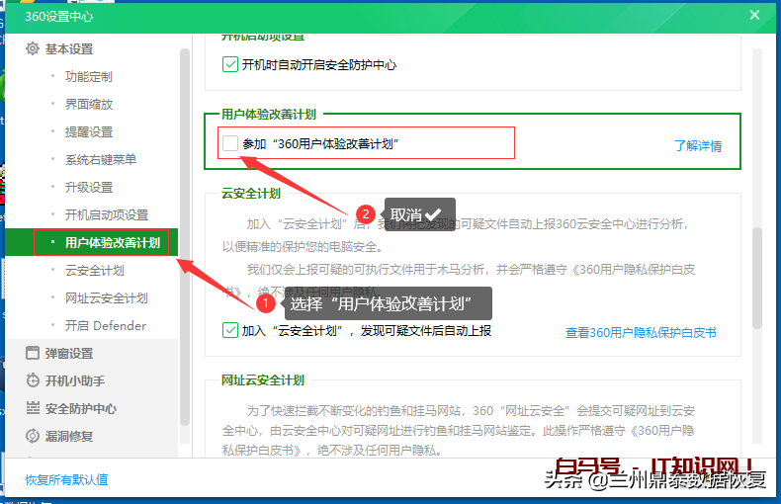Click the sidebar vertical scrollbar
Screen dimensions: 781x504
coord(185,237)
